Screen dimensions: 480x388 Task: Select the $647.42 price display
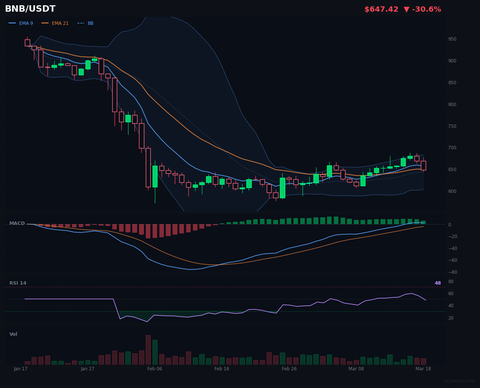[x=381, y=9]
